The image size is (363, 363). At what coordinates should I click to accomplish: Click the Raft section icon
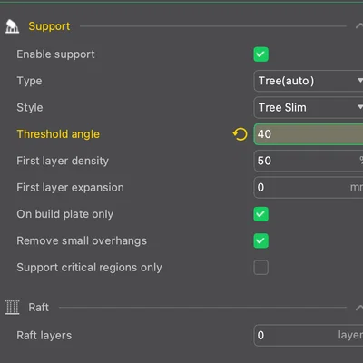[13, 308]
